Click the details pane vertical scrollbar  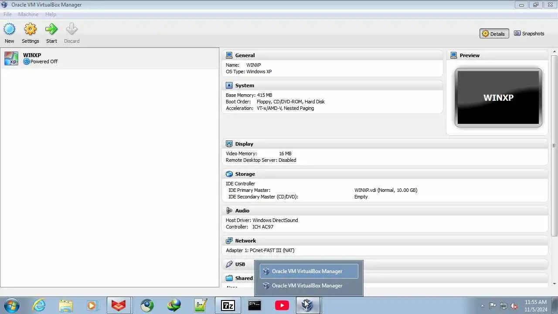point(554,146)
